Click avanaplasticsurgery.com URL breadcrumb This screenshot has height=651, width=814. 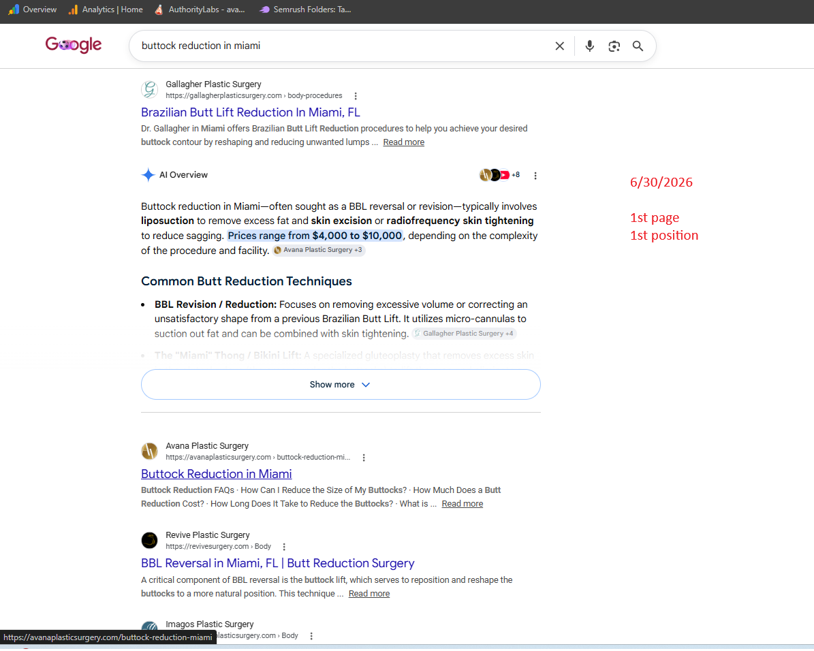258,458
